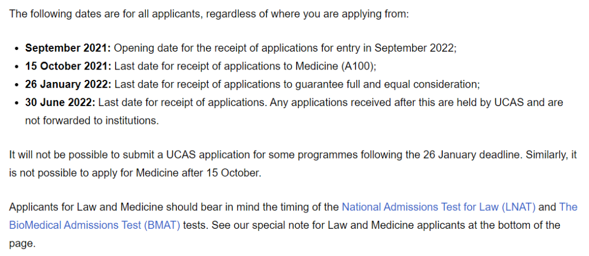This screenshot has width=589, height=256.
Task: Click the bold "30 June 2022:" date
Action: [x=60, y=103]
